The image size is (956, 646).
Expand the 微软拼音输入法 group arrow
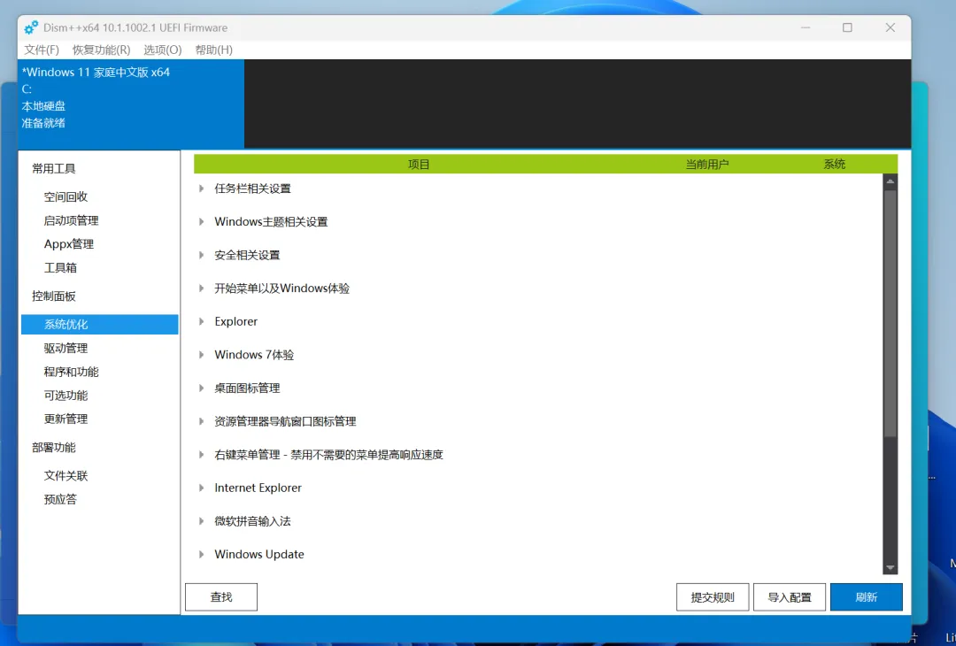tap(201, 521)
